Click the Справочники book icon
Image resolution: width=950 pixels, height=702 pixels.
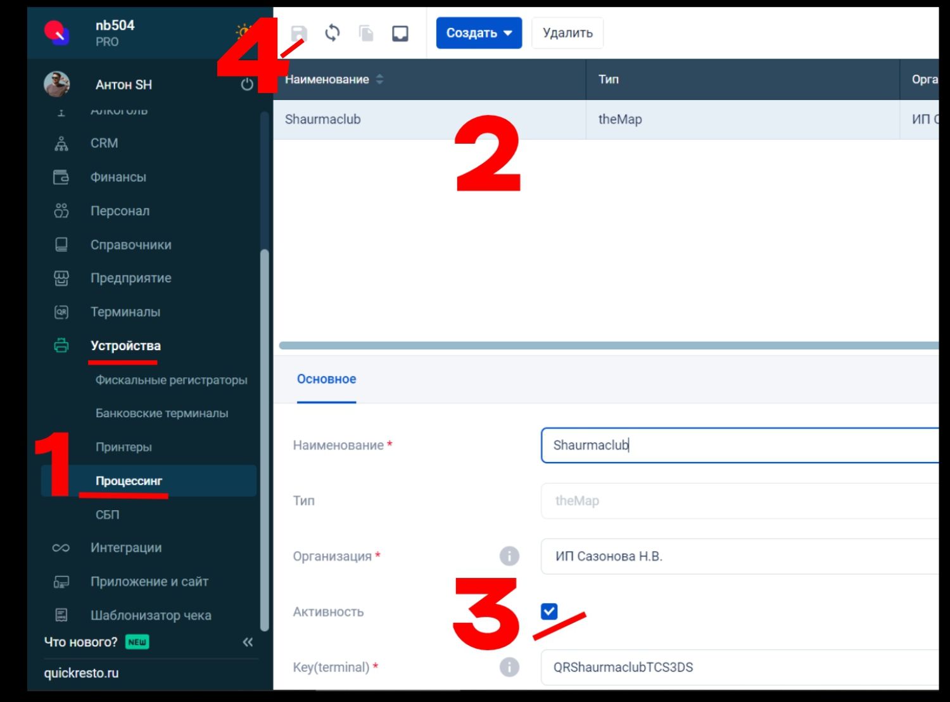point(61,244)
